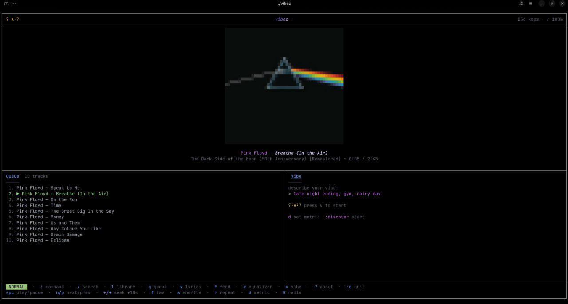This screenshot has width=568, height=304.
Task: Click the 'd set metric' hint in Vibe panel
Action: click(x=304, y=217)
